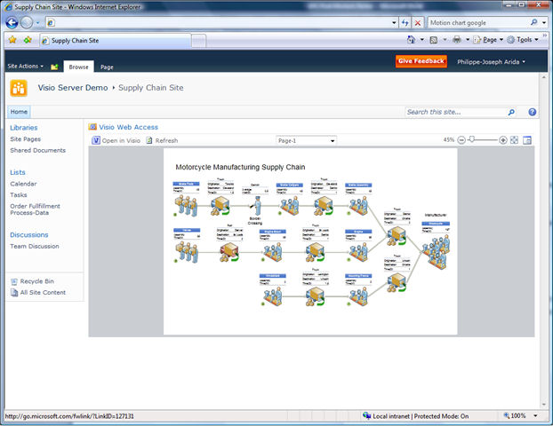Click the search magnifier in browser search box
553x426 pixels.
pyautogui.click(x=534, y=22)
